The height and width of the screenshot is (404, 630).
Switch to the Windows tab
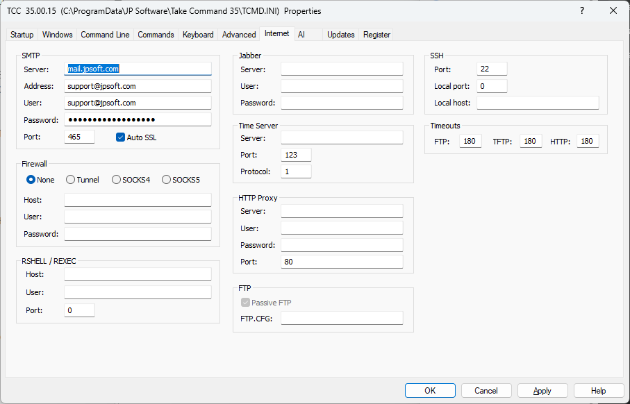58,35
